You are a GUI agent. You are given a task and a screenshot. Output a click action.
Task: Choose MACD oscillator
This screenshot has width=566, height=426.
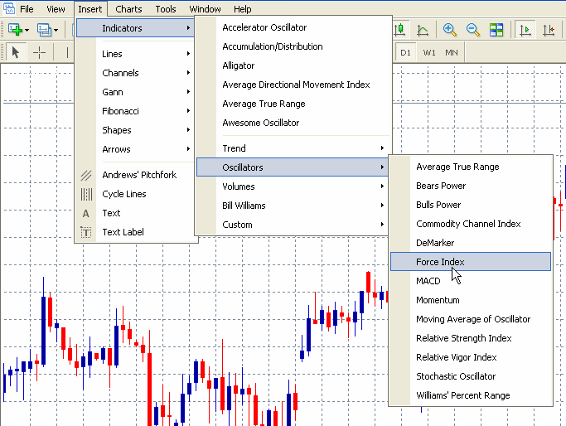[x=471, y=281]
